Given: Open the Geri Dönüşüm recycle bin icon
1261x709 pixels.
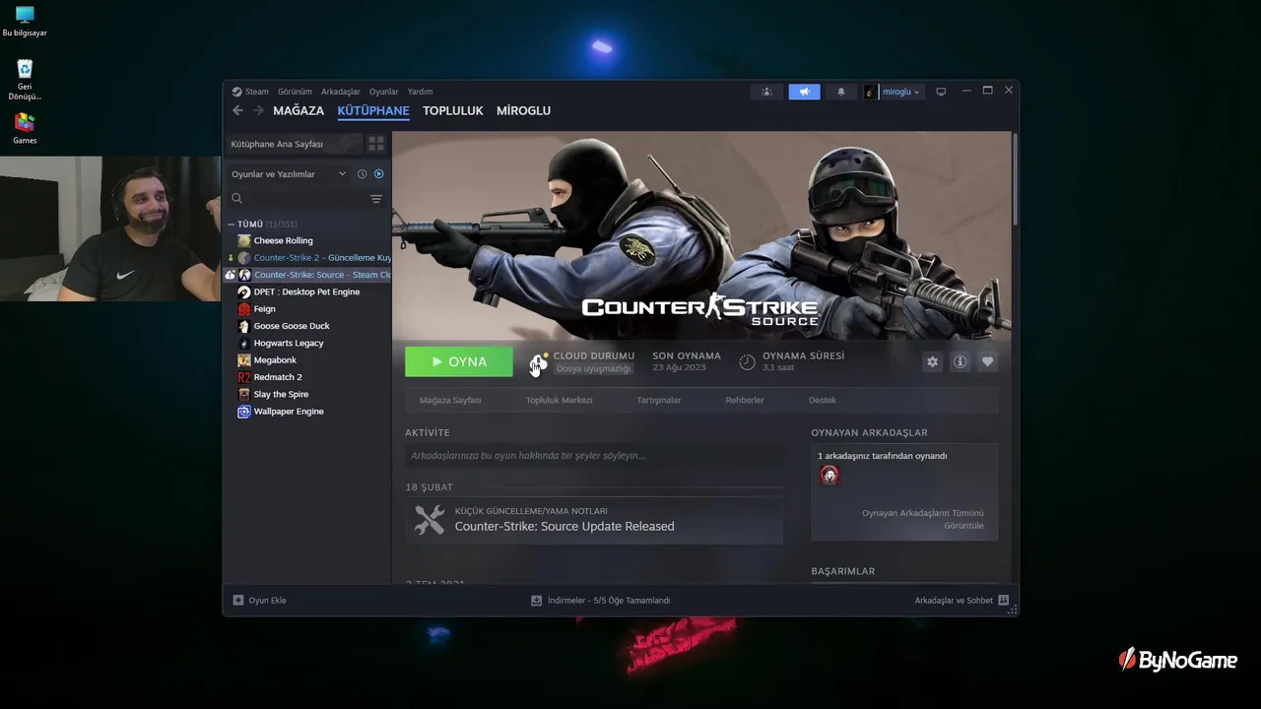Looking at the screenshot, I should click(25, 80).
